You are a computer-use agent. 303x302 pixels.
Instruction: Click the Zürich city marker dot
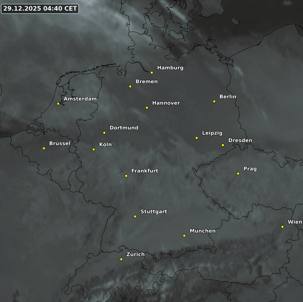[x=121, y=259]
